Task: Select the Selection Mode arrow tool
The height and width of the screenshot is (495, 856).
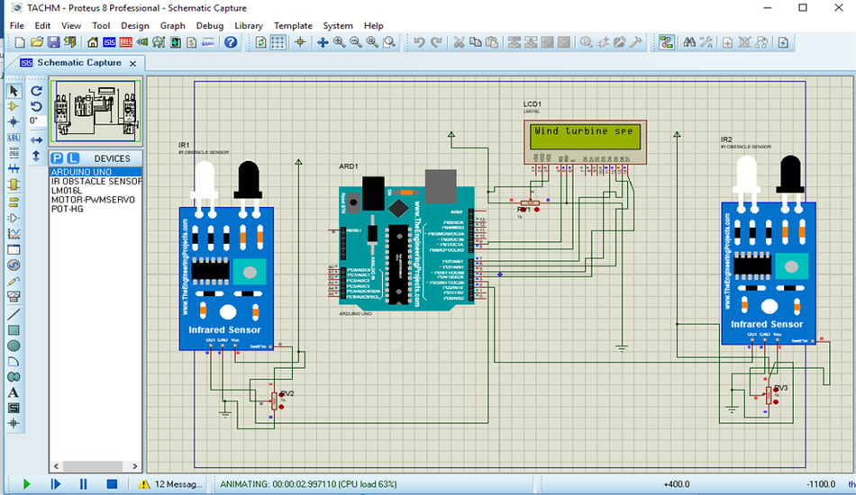Action: 14,91
